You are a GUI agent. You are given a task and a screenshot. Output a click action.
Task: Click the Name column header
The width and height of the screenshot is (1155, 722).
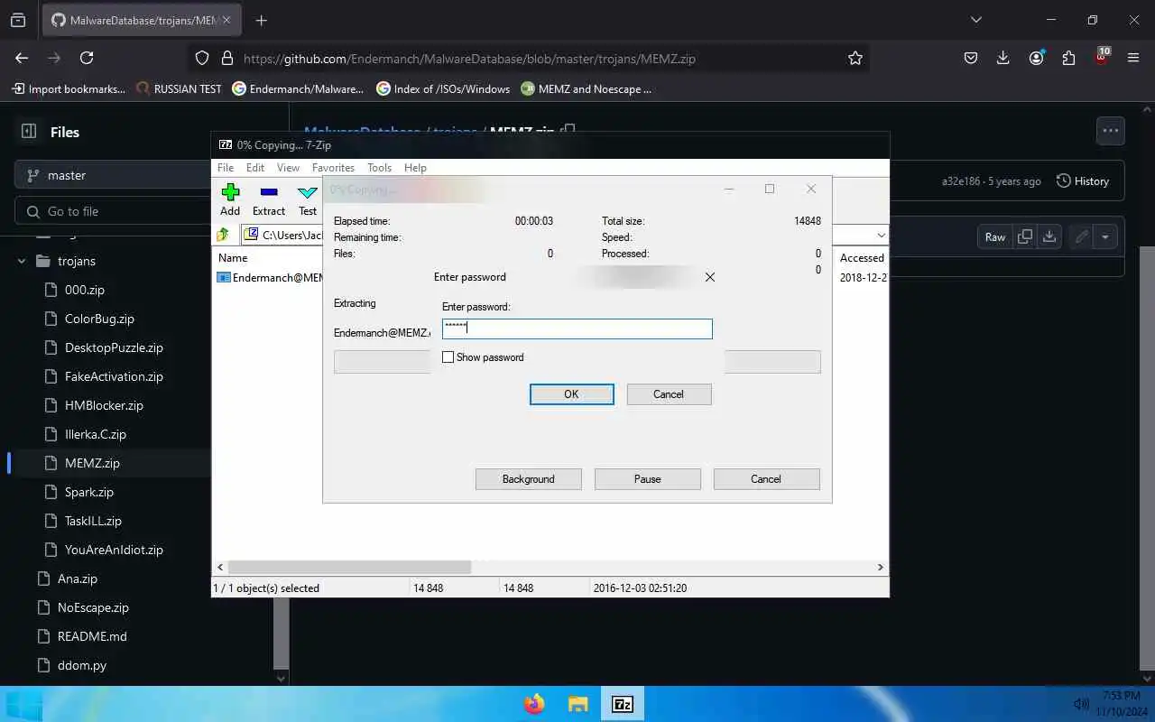click(x=233, y=258)
